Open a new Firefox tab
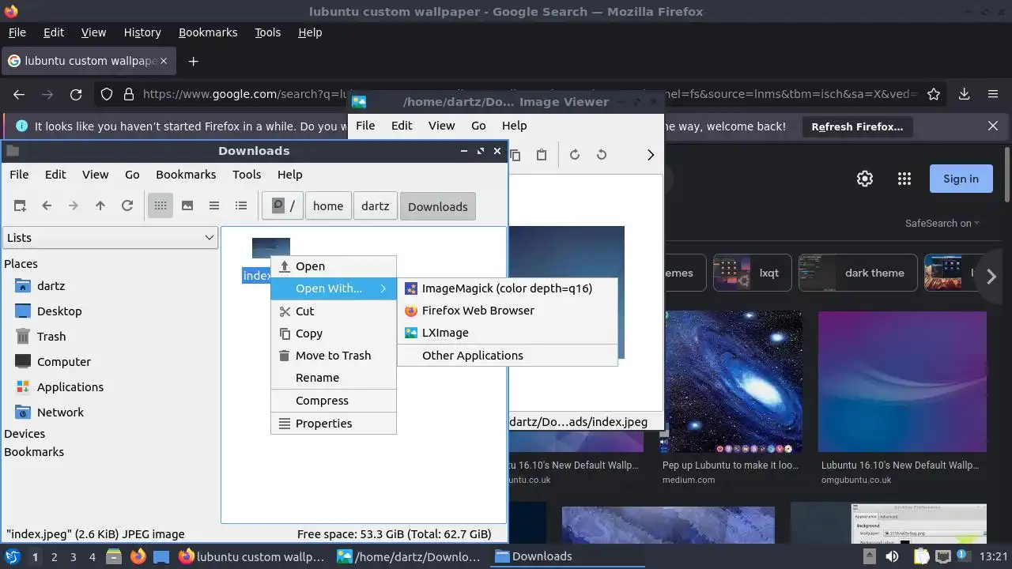The height and width of the screenshot is (569, 1012). point(193,61)
